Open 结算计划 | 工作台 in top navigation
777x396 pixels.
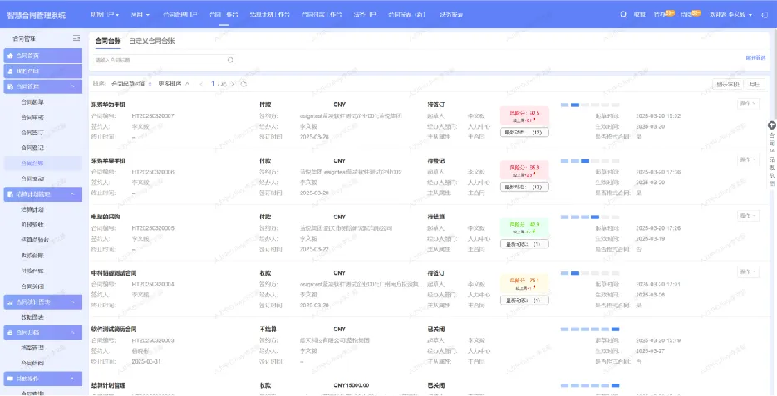coord(270,15)
